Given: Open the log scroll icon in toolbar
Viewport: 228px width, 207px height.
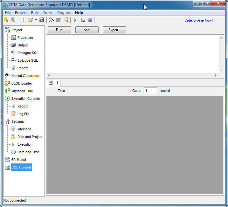Looking at the screenshot, I should pyautogui.click(x=66, y=20).
